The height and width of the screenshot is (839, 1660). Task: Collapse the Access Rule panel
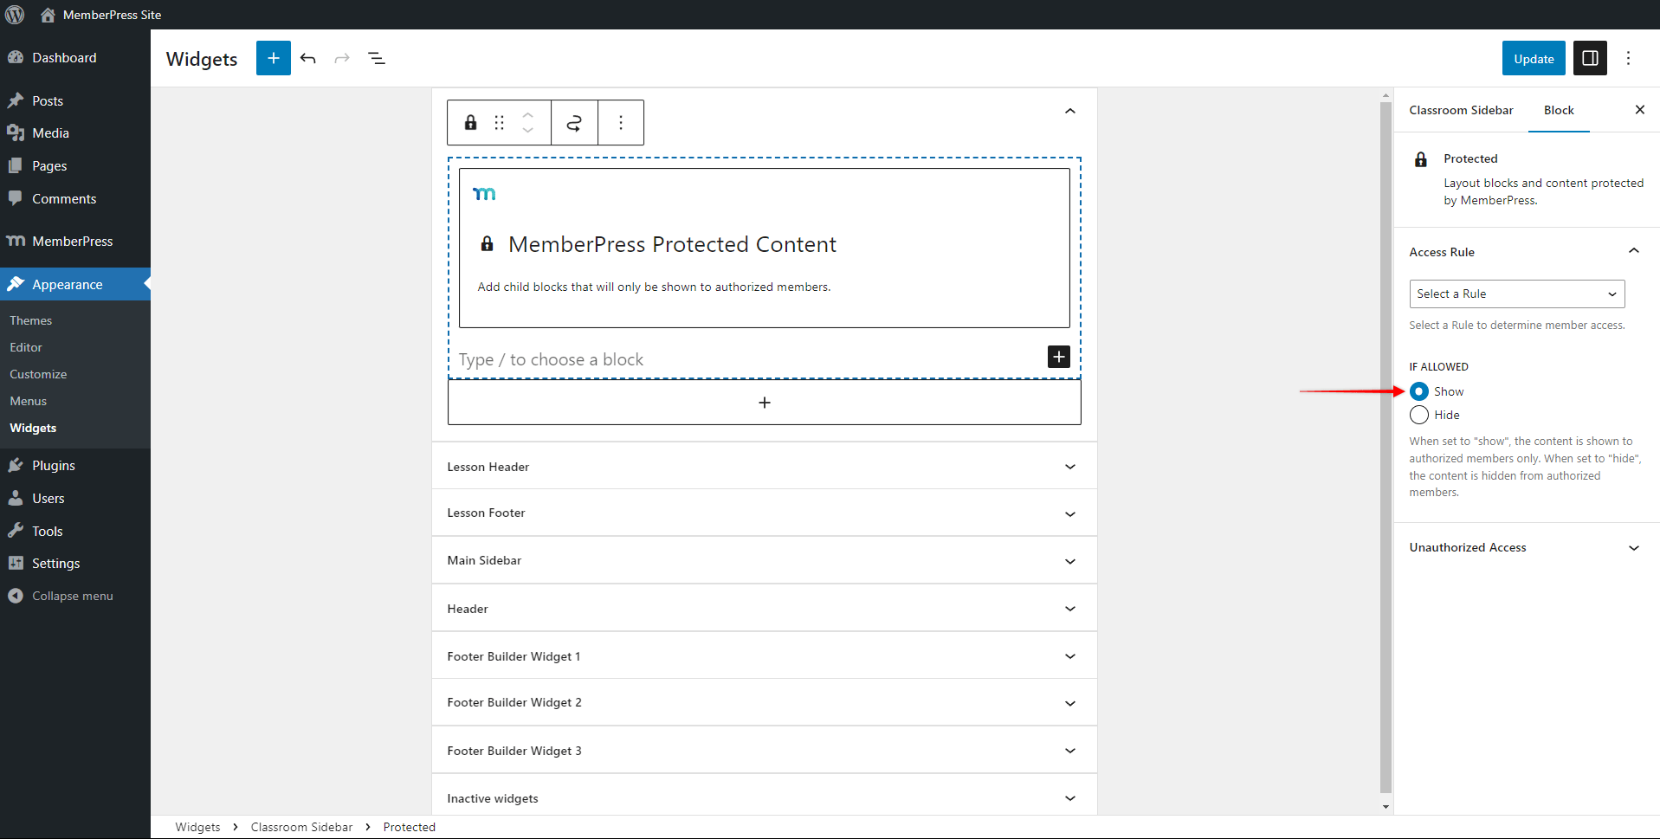coord(1634,251)
